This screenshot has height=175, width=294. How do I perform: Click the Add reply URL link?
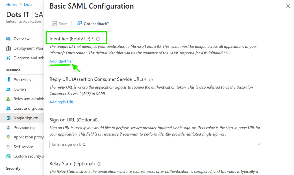(x=62, y=102)
